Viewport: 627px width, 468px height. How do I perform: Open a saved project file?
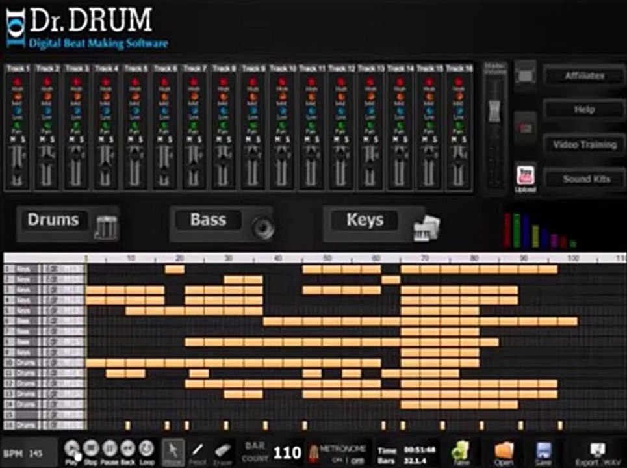[504, 453]
